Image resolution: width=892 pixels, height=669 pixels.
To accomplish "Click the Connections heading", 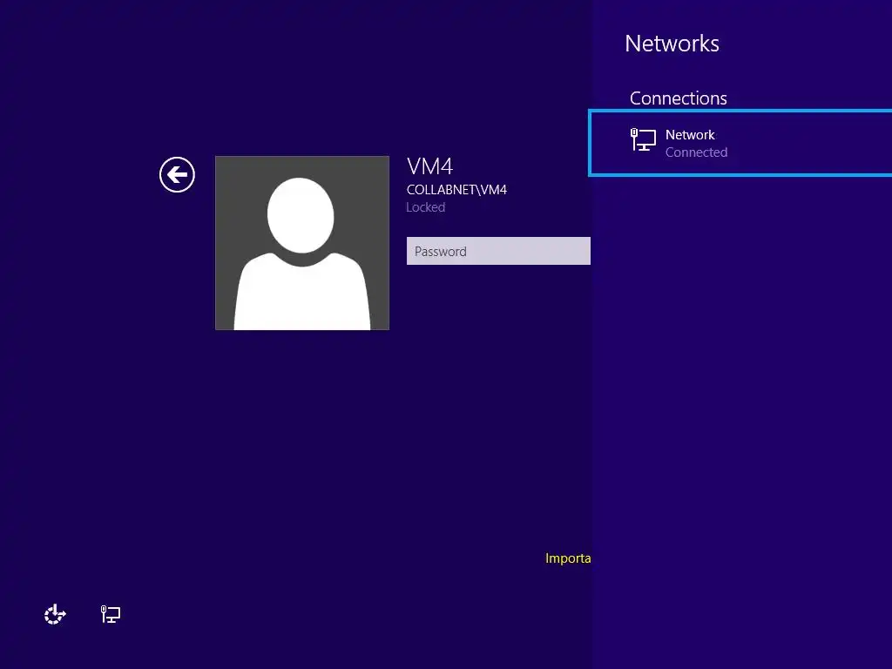I will 678,98.
